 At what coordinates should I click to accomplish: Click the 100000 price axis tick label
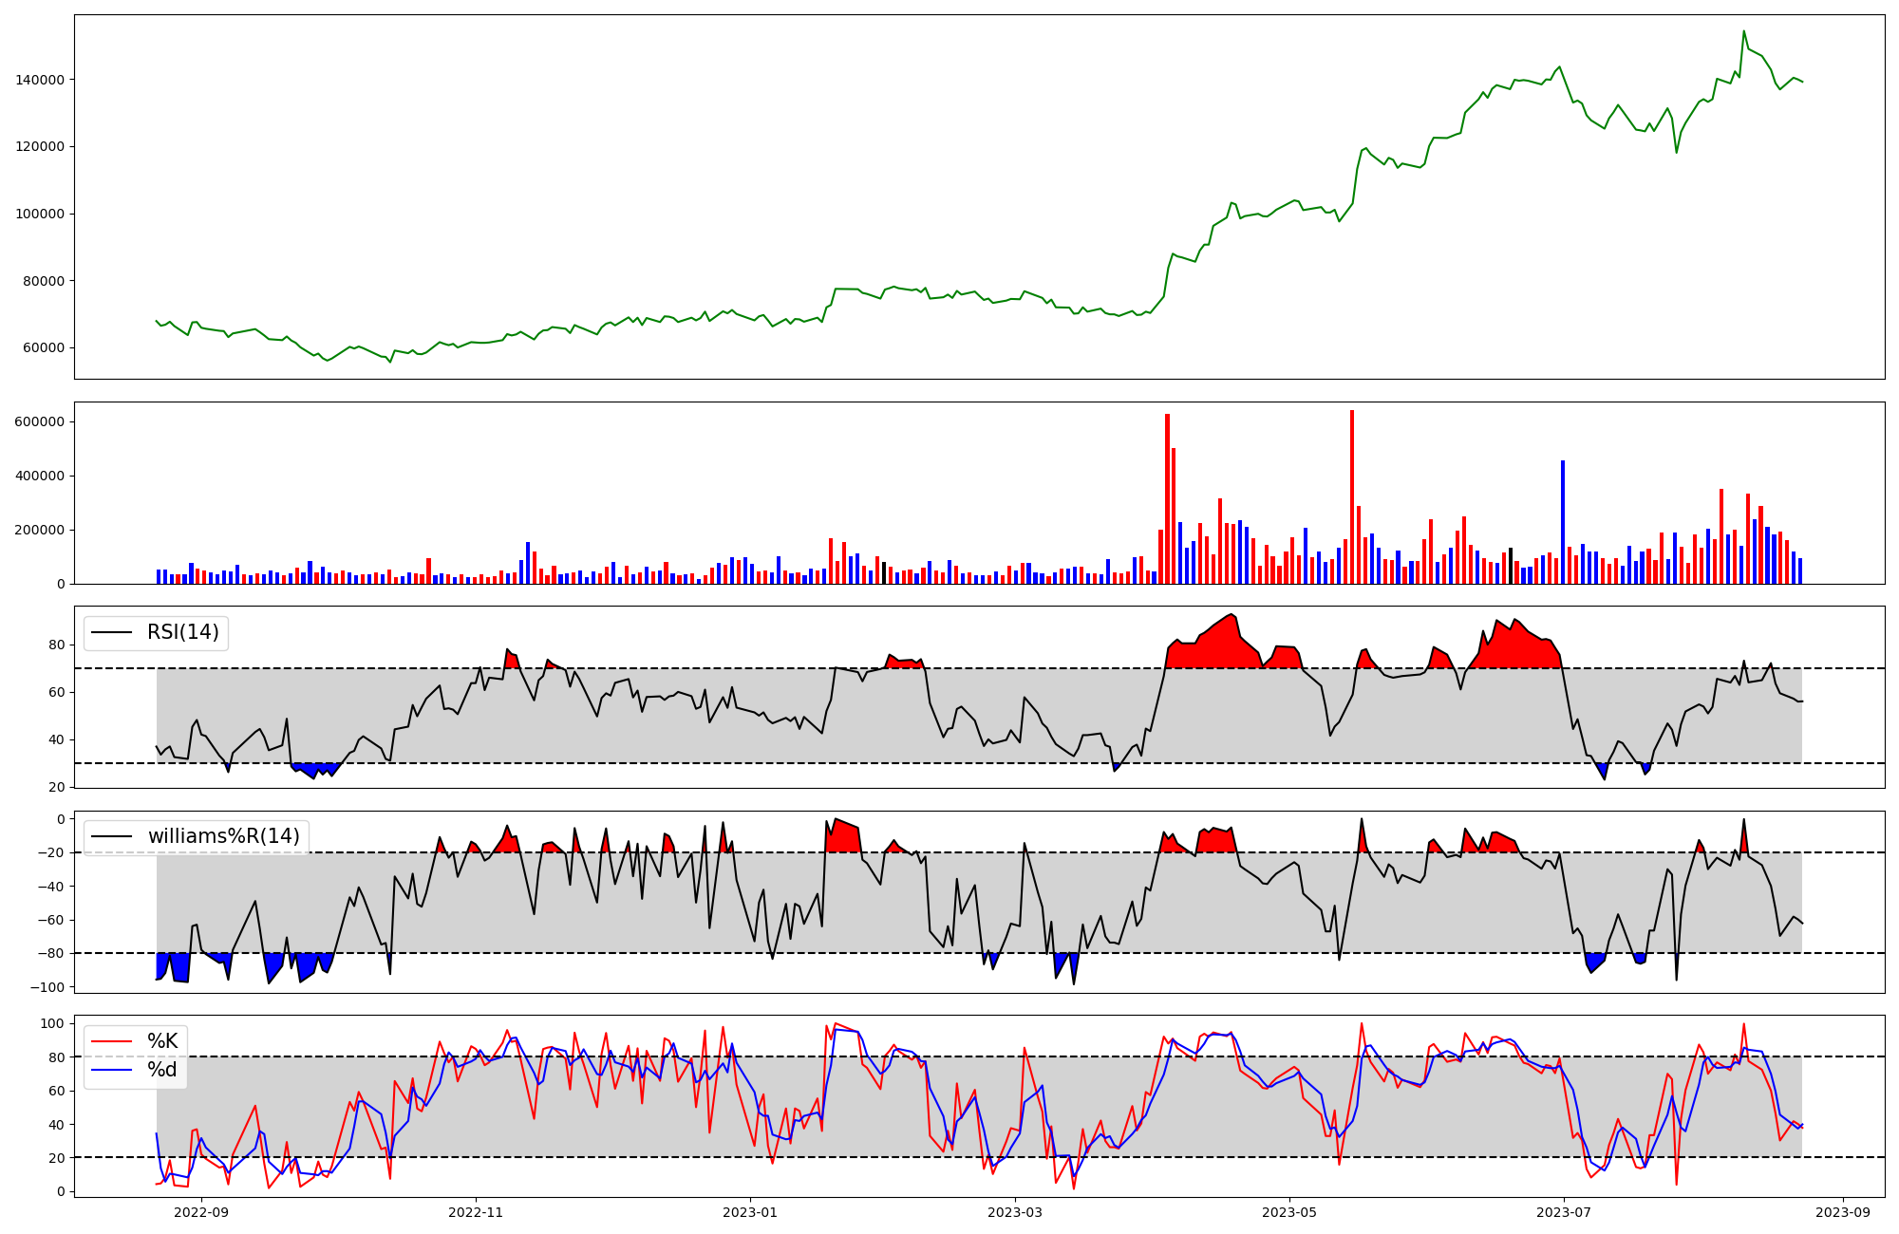point(40,214)
